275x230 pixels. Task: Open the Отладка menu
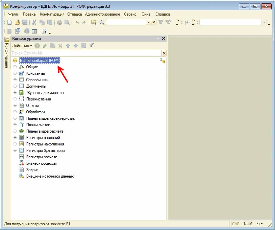75,14
